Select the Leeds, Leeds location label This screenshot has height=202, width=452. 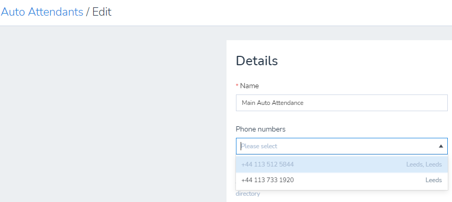pyautogui.click(x=424, y=164)
